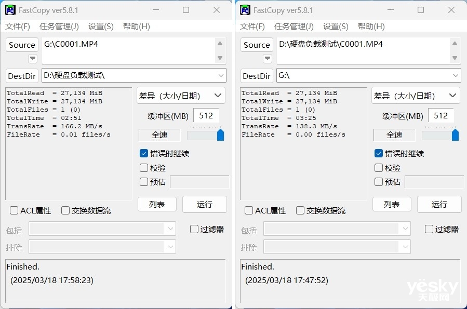Click Source button in left window
The height and width of the screenshot is (309, 467).
pyautogui.click(x=22, y=45)
